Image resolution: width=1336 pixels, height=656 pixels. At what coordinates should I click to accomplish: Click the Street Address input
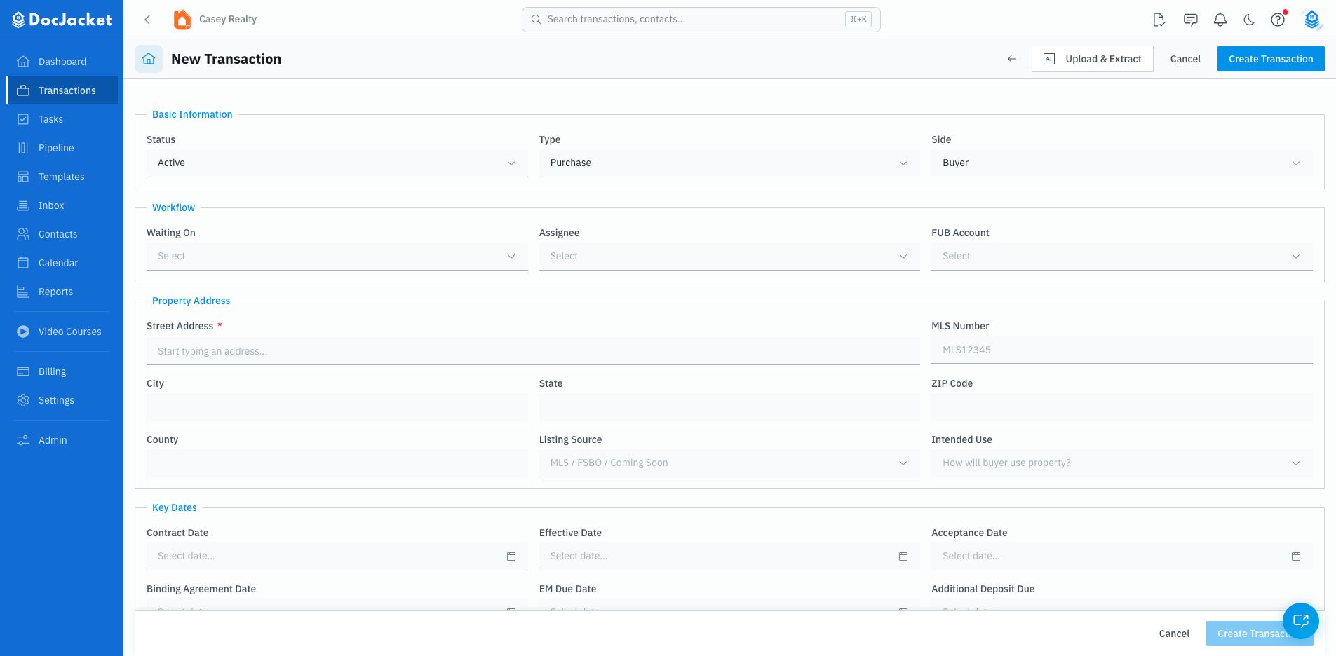click(533, 351)
